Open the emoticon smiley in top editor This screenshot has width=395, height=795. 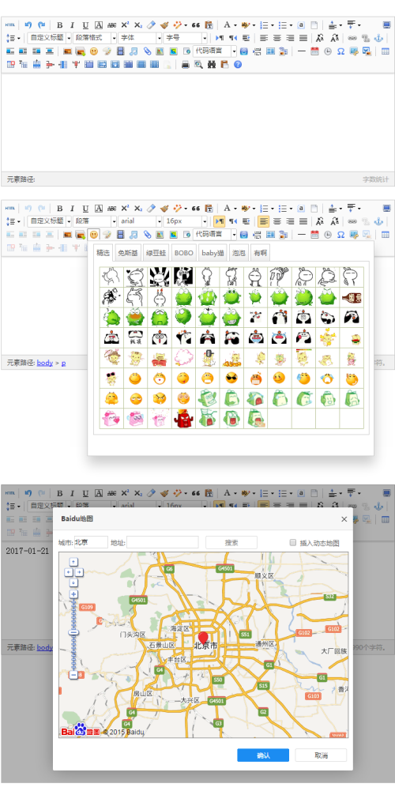pyautogui.click(x=94, y=51)
